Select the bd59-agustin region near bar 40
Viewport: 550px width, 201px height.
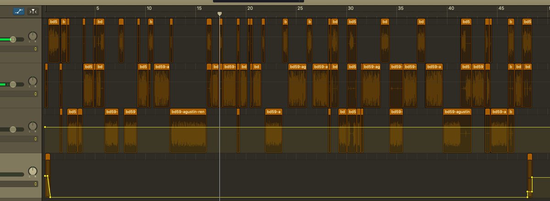tap(457, 131)
